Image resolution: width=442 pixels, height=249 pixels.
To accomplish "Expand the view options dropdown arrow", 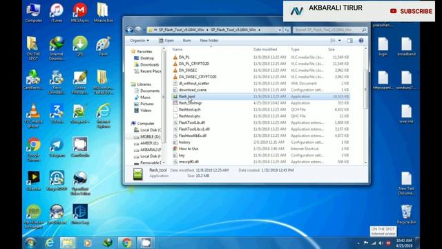I will pos(340,40).
